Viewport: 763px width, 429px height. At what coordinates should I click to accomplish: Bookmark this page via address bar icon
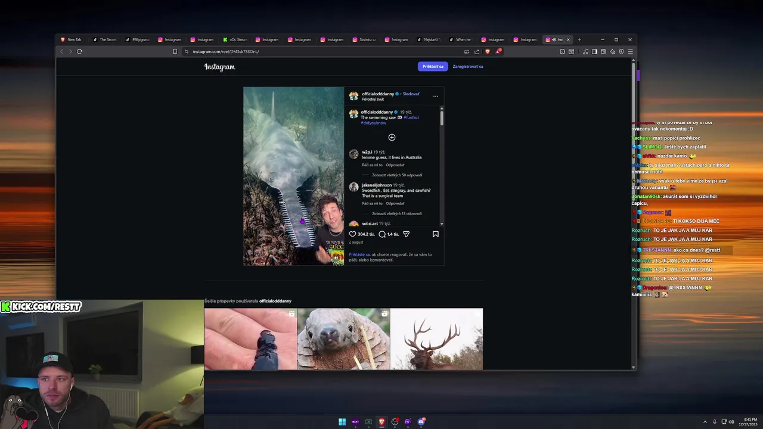pos(175,51)
